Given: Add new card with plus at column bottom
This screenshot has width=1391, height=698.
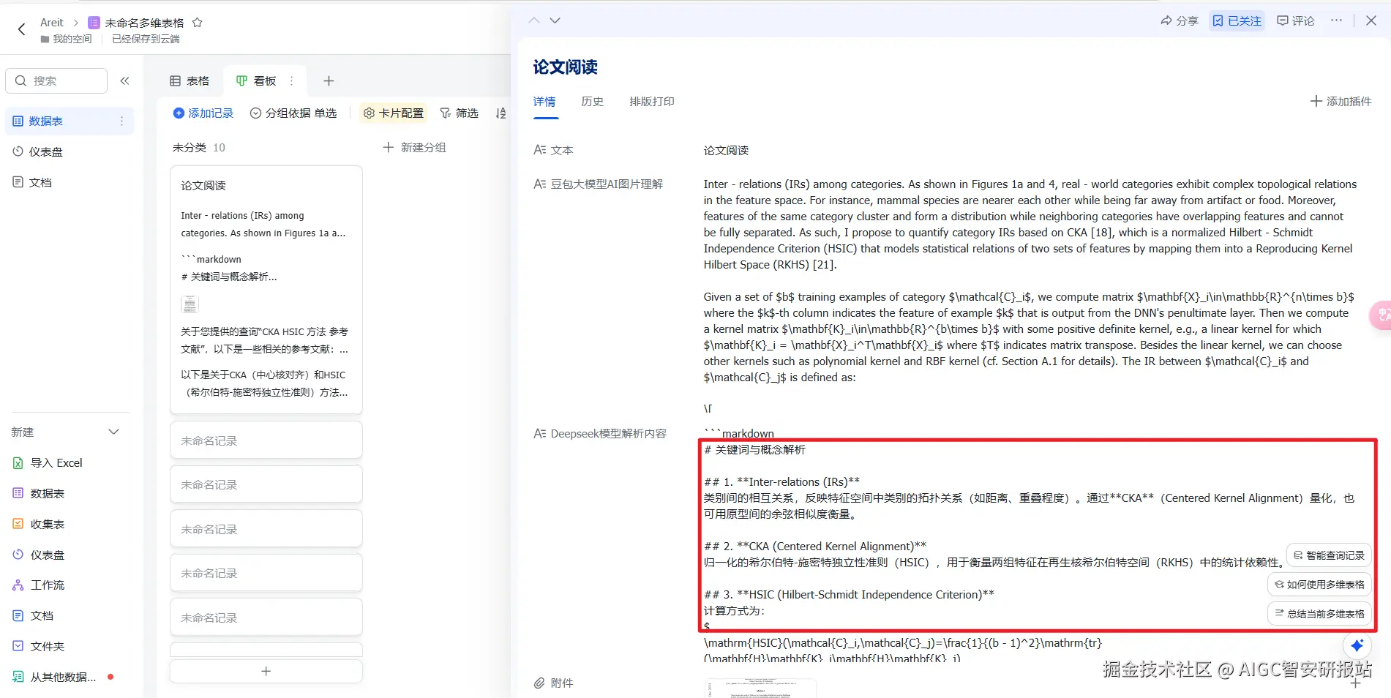Looking at the screenshot, I should tap(266, 671).
